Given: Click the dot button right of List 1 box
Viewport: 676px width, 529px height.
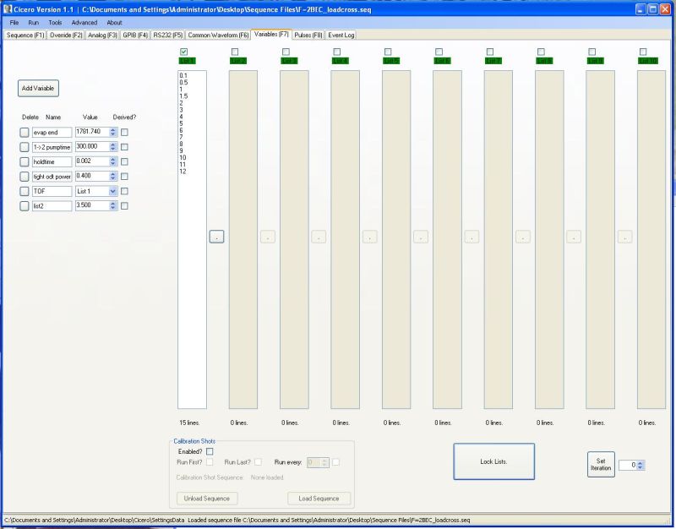Looking at the screenshot, I should click(216, 237).
